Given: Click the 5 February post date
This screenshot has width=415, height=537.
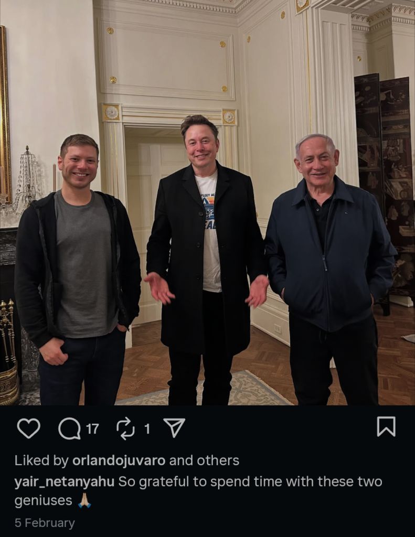Looking at the screenshot, I should 45,523.
